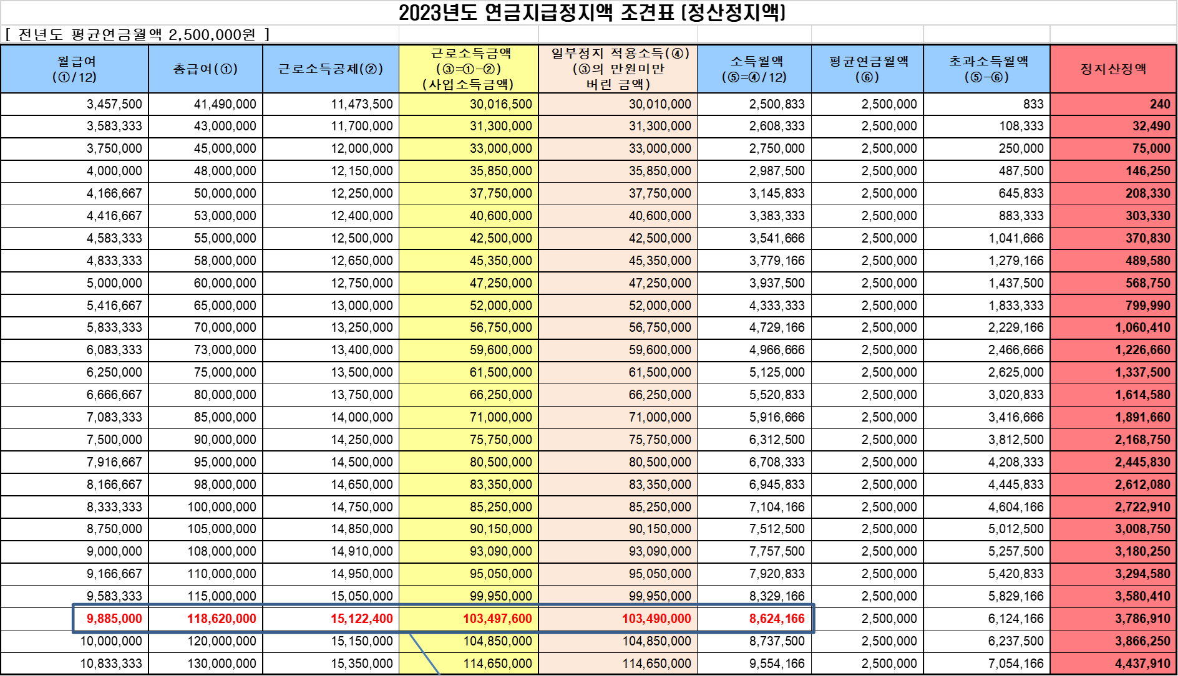Click the '월급여 (①/12)' column header
Image resolution: width=1178 pixels, height=676 pixels.
point(75,69)
